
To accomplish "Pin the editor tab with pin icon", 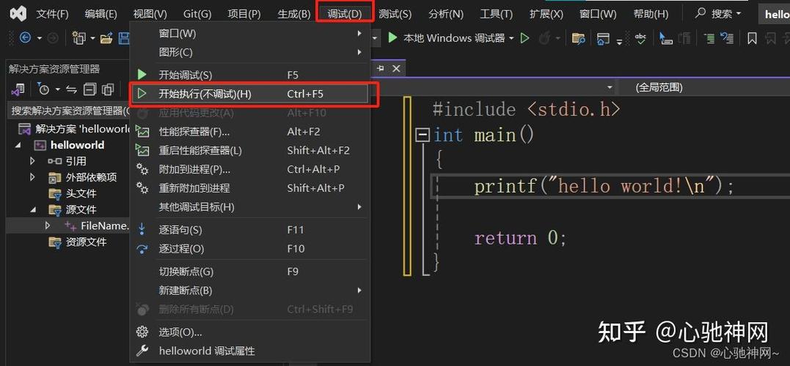I will pyautogui.click(x=381, y=68).
